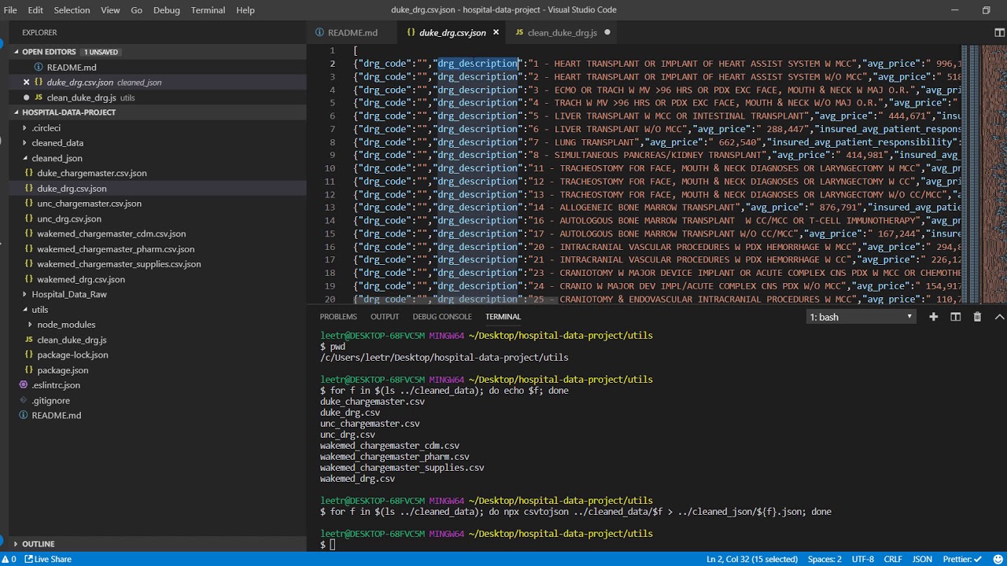
Task: Split the terminal pane
Action: (x=955, y=317)
